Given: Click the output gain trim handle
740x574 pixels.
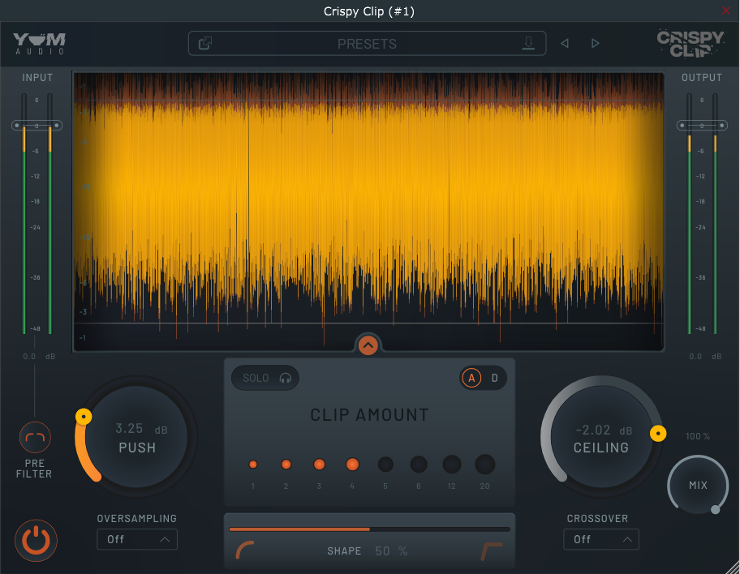Looking at the screenshot, I should click(x=702, y=126).
